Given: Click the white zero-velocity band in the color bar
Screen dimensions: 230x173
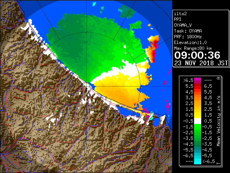Looking at the screenshot, I should tap(198, 121).
